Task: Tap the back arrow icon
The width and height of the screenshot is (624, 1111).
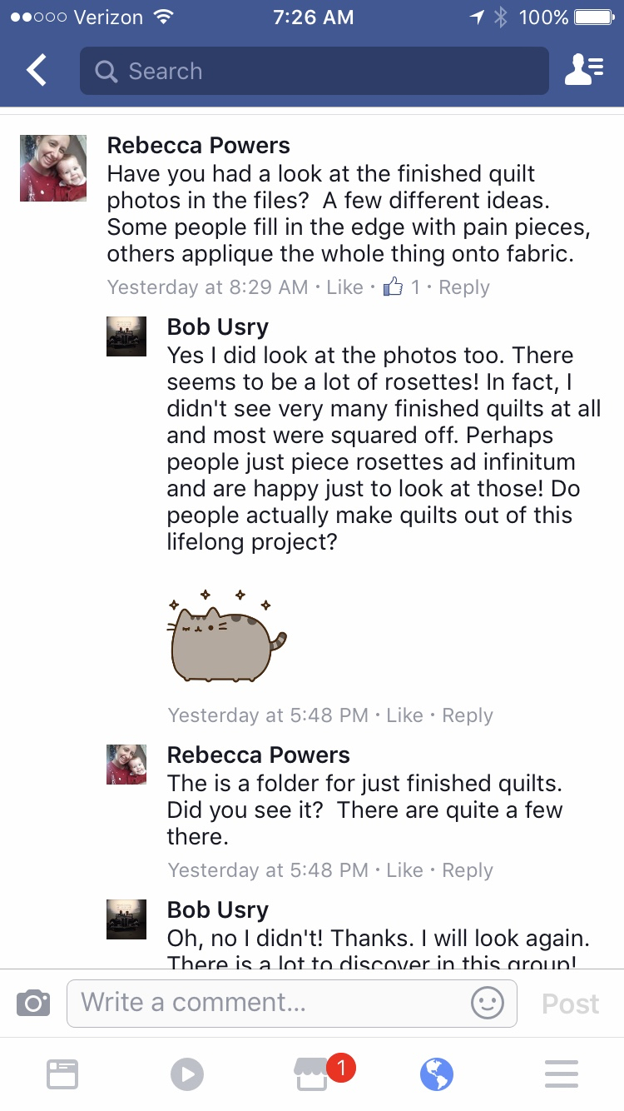Action: (37, 71)
